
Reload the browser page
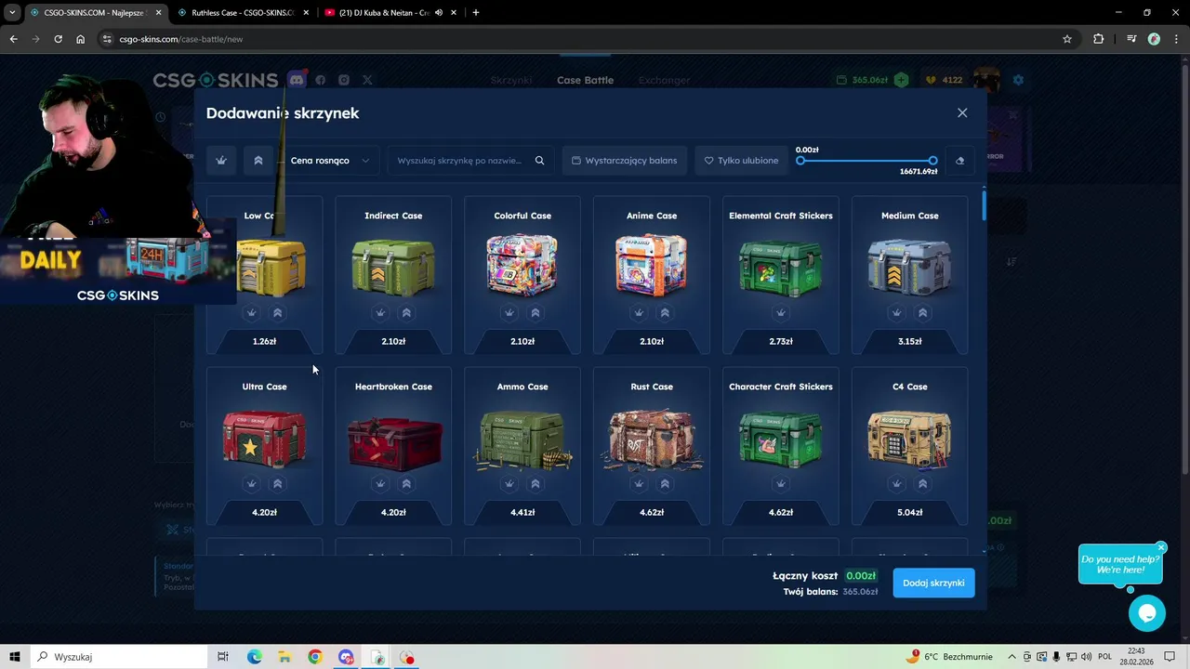coord(58,39)
